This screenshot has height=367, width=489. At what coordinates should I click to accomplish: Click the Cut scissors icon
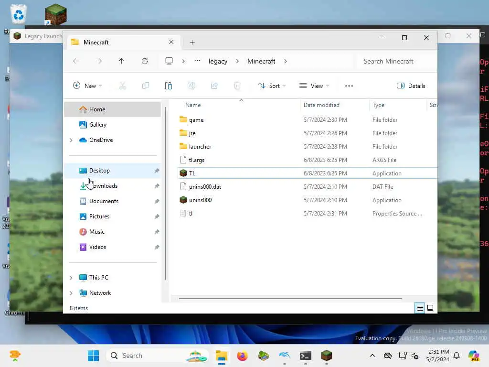[123, 86]
